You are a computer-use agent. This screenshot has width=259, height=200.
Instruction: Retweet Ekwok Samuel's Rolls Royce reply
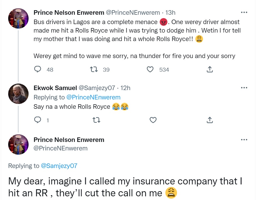[x=96, y=120]
